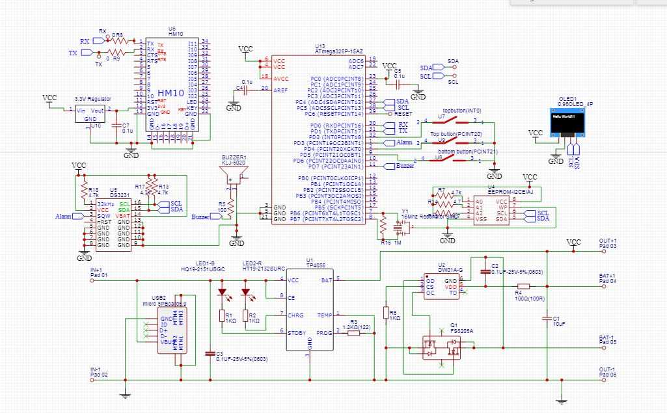This screenshot has width=667, height=413.
Task: Select the ATmega328P-15AZ microcontroller symbol
Action: (318, 139)
